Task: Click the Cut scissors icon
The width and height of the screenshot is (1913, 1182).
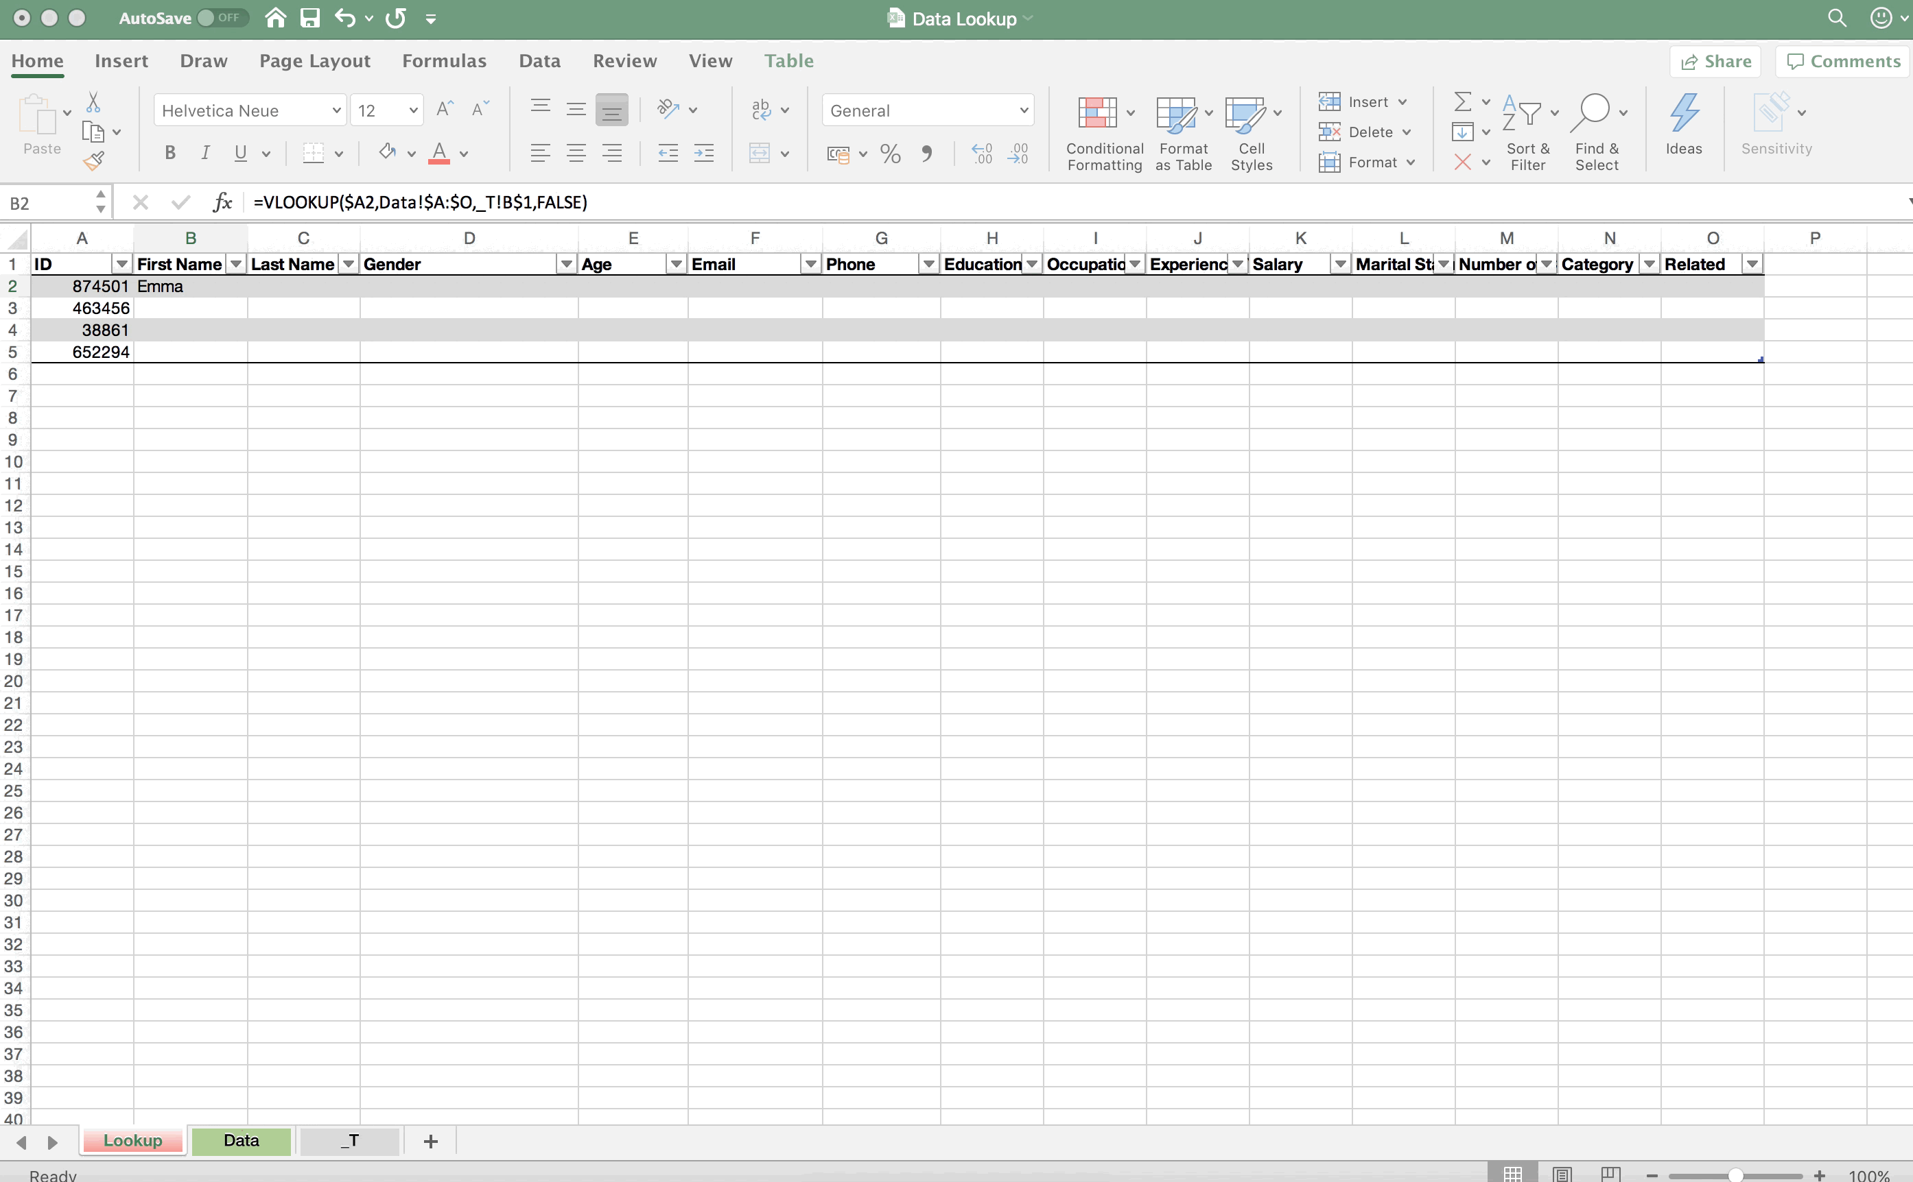Action: pos(93,101)
